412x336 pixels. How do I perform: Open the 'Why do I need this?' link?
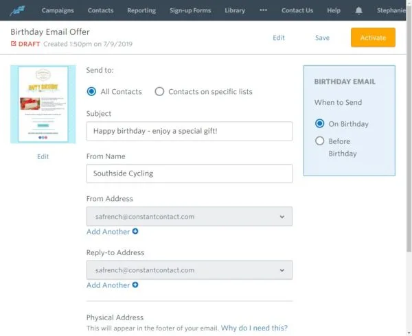254,328
